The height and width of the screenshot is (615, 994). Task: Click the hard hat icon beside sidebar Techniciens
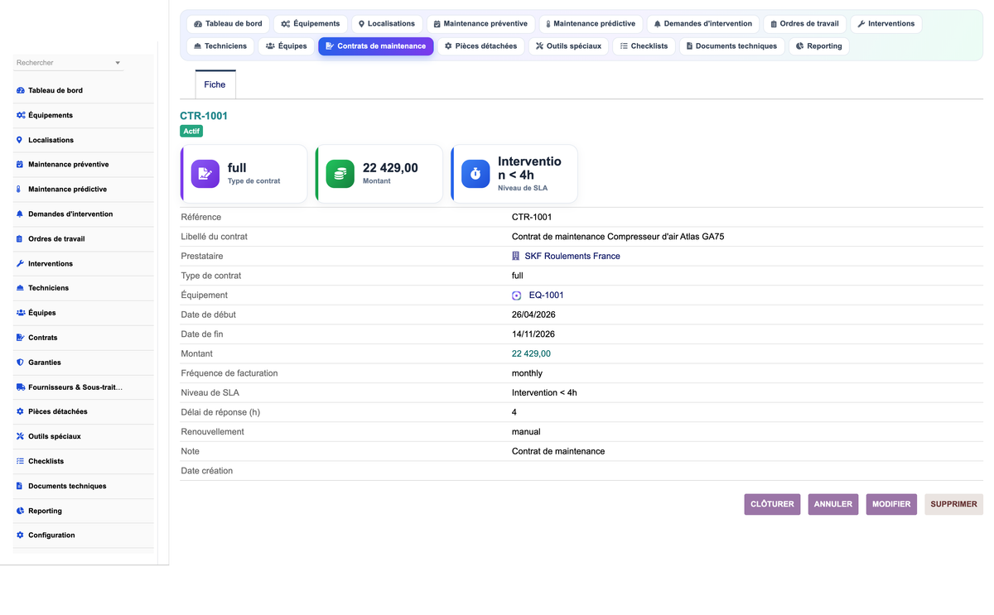(x=20, y=288)
